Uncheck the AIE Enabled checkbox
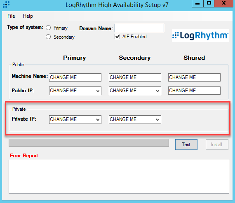Screen dimensions: 235x203 [117, 37]
